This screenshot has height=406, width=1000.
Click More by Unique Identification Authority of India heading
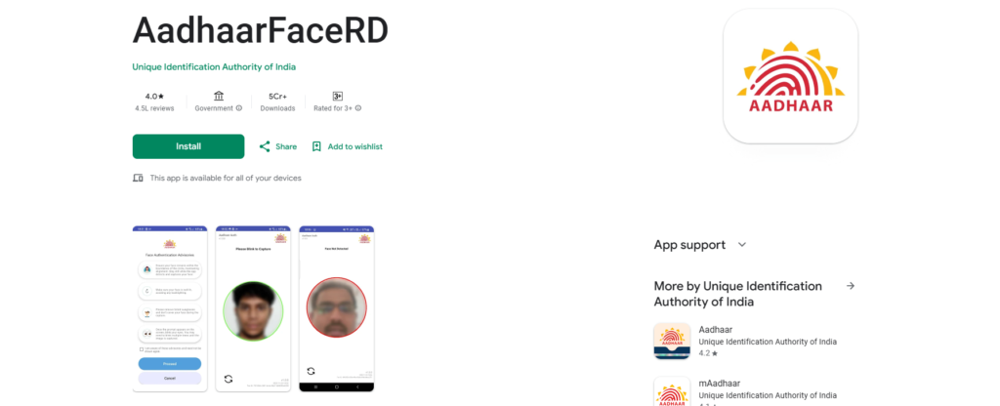coord(738,294)
